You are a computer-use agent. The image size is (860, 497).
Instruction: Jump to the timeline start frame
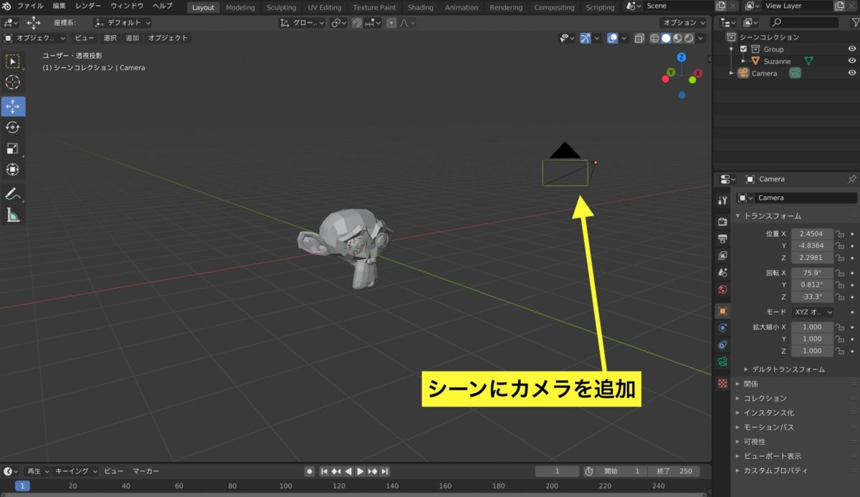point(325,471)
